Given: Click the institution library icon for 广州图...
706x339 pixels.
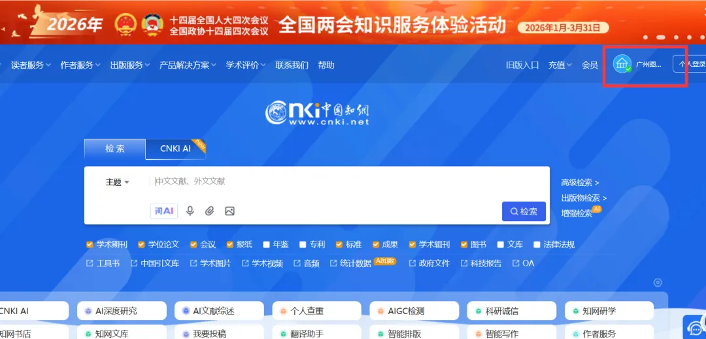Looking at the screenshot, I should pos(622,64).
